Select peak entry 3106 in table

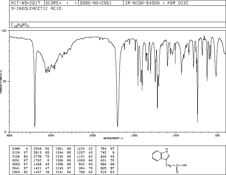click(20, 156)
